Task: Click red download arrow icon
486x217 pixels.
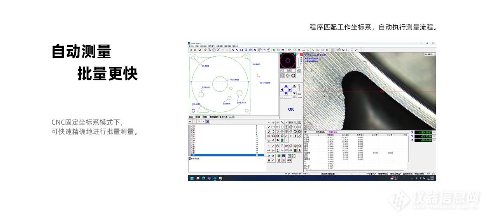Action: point(300,150)
